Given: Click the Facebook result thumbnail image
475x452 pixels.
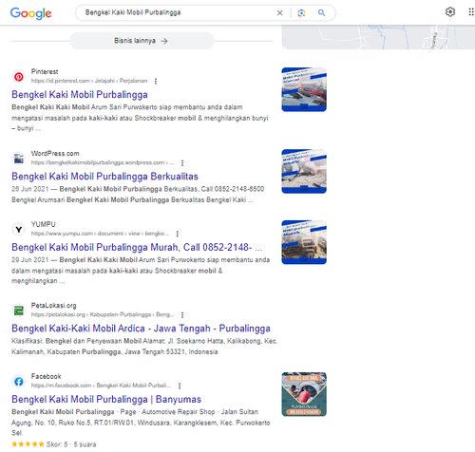Looking at the screenshot, I should point(304,394).
